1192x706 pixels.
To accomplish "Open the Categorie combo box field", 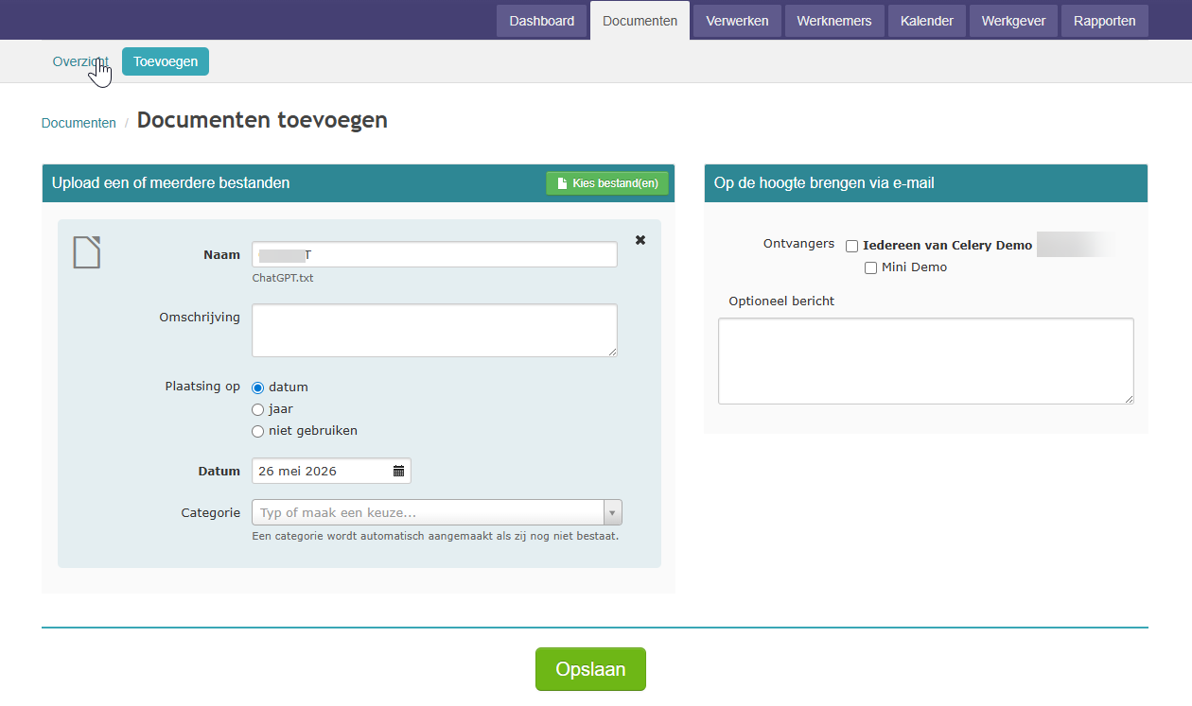I will [x=437, y=512].
